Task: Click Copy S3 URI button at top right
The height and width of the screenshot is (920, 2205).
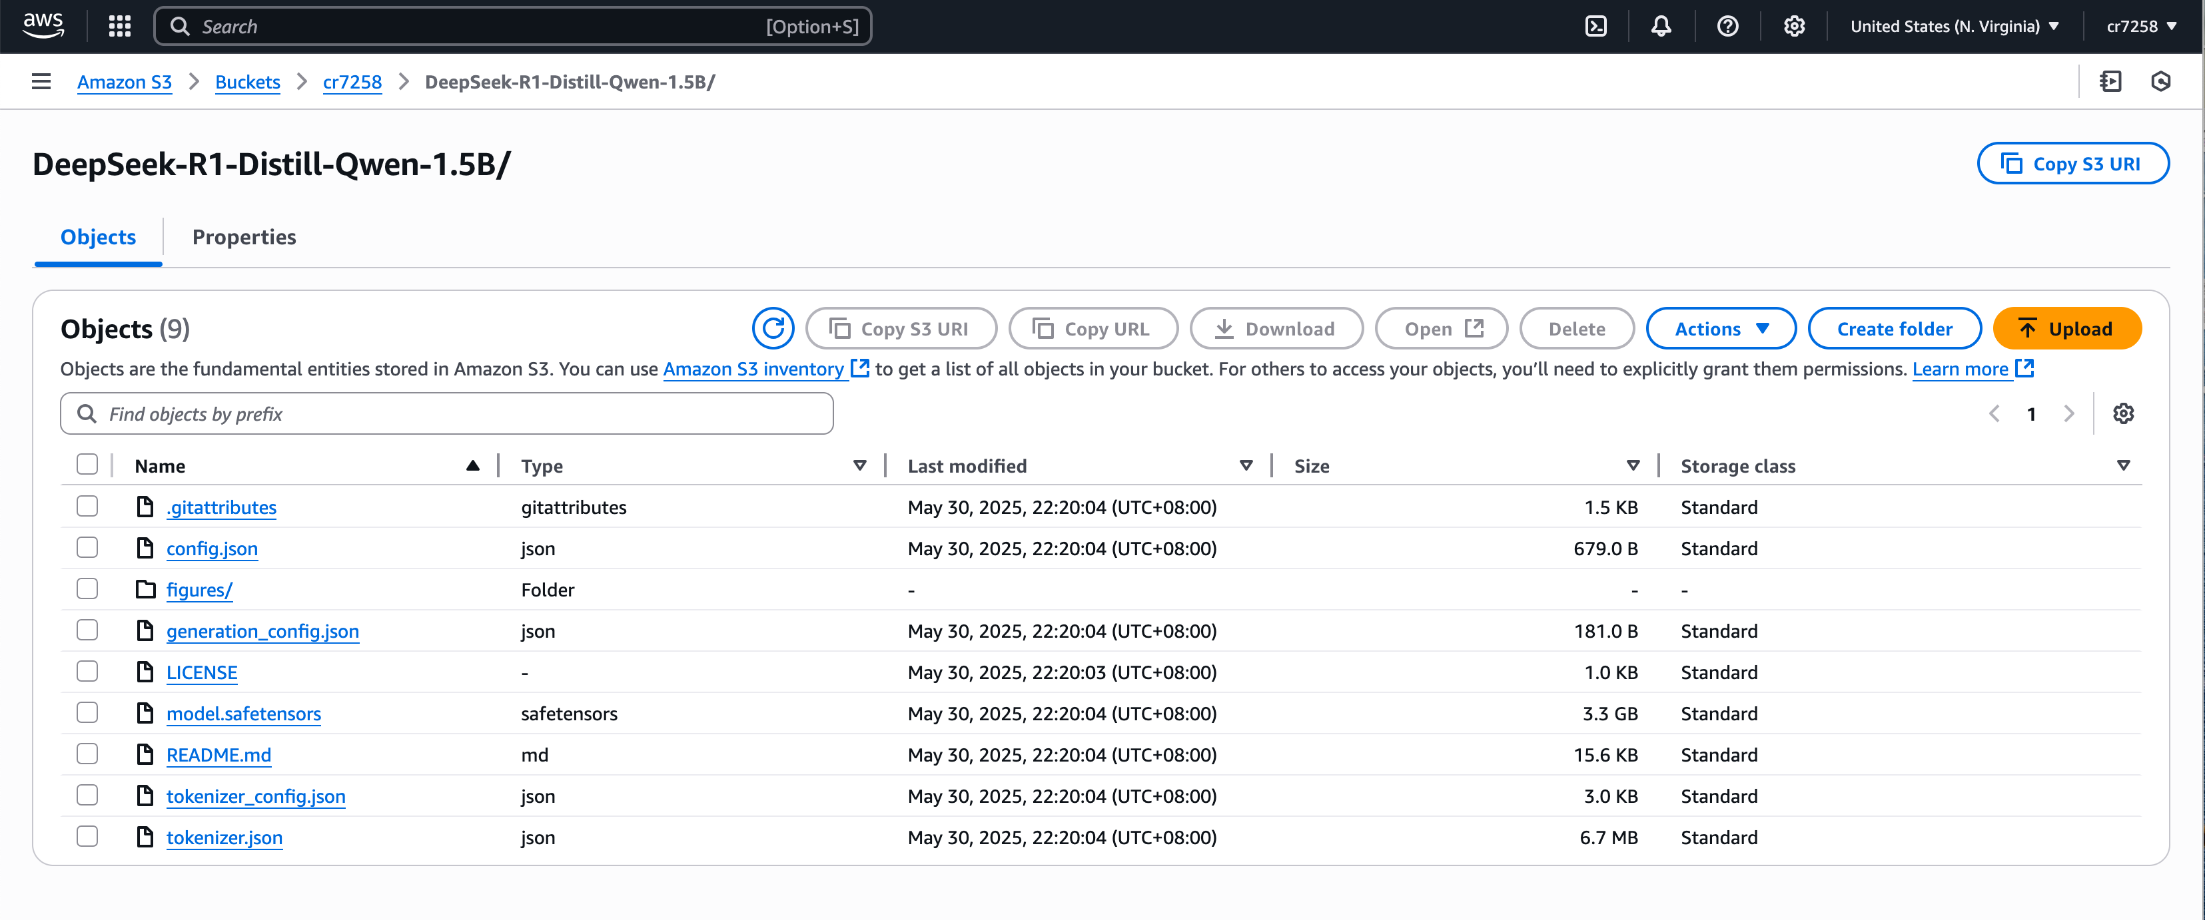Action: [2072, 163]
